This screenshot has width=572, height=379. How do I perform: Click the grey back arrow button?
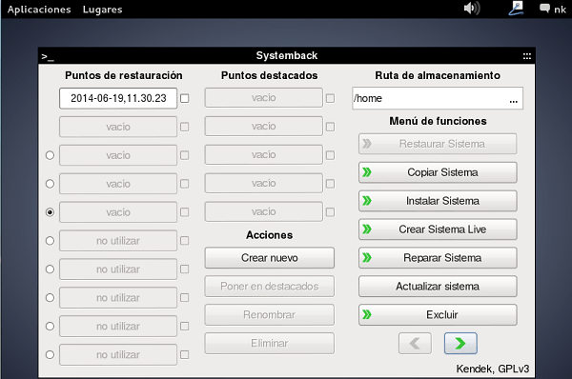coord(415,343)
